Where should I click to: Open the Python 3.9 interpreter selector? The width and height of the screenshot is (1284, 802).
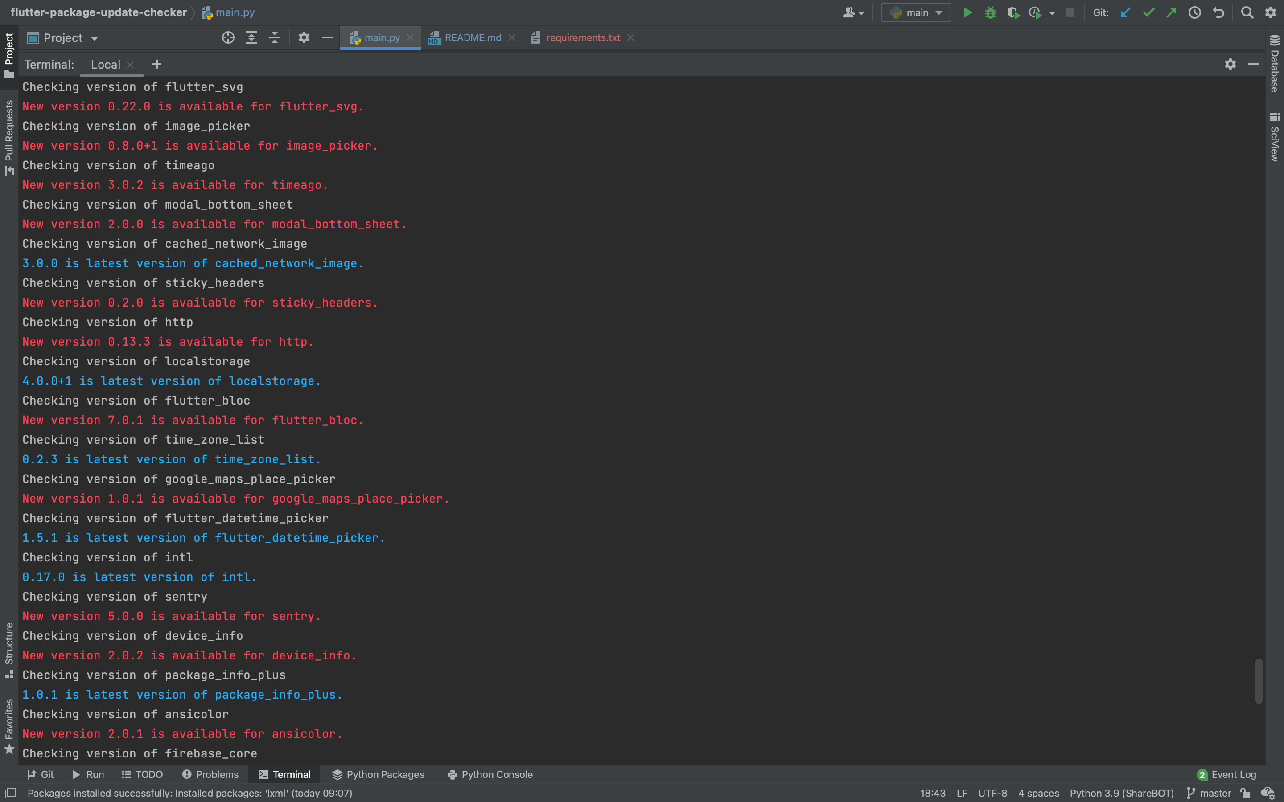pos(1121,793)
